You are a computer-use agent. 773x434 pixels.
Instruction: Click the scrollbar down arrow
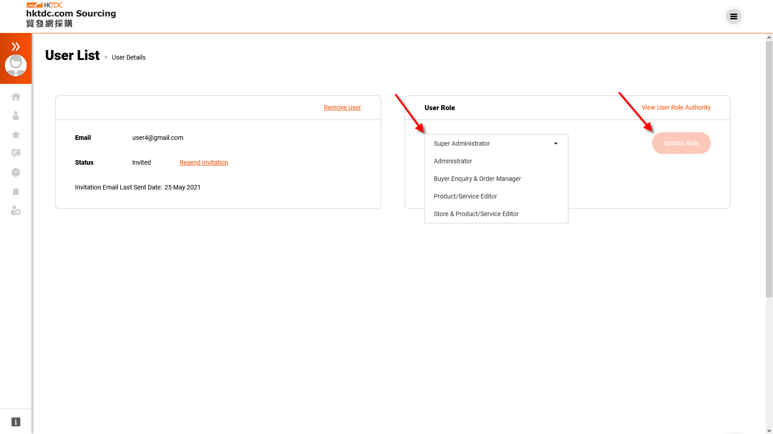[x=769, y=430]
